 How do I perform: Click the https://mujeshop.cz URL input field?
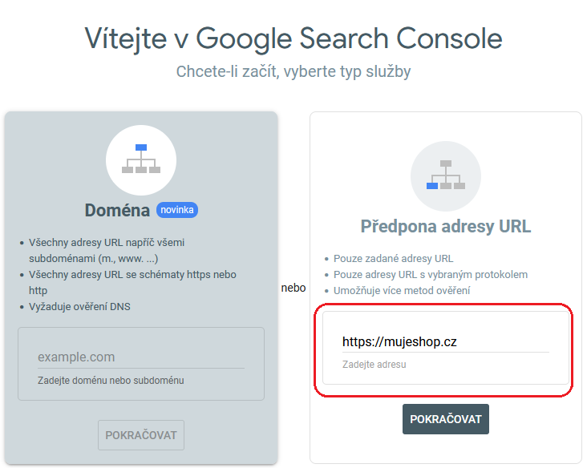tap(445, 341)
